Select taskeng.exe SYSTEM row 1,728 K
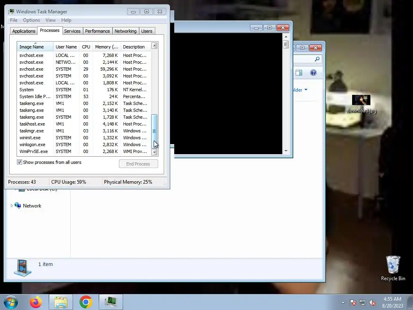 coord(84,117)
